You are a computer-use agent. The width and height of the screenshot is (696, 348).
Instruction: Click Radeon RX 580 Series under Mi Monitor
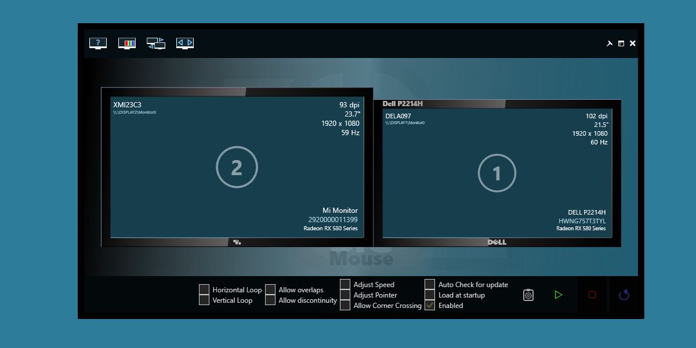(331, 229)
